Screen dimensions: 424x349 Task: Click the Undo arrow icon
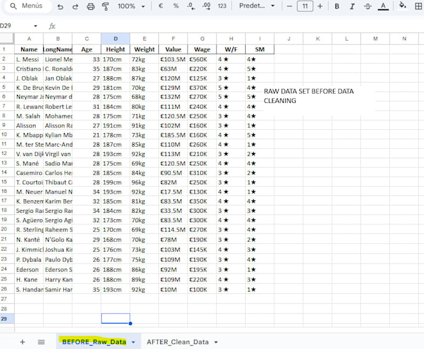coord(60,6)
